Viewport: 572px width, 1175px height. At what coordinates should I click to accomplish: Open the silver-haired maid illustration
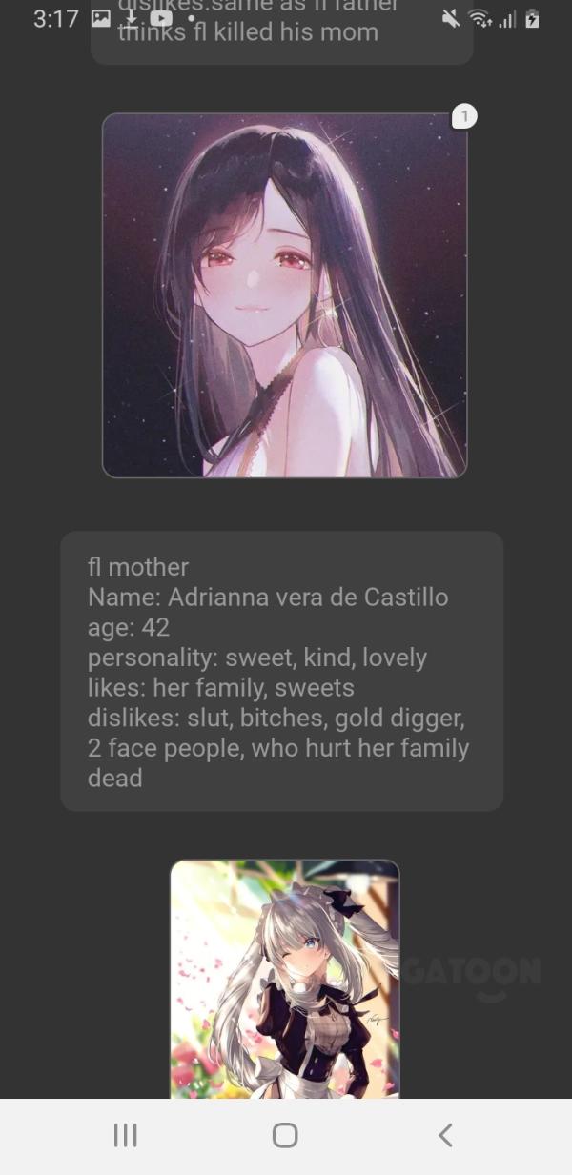(285, 979)
